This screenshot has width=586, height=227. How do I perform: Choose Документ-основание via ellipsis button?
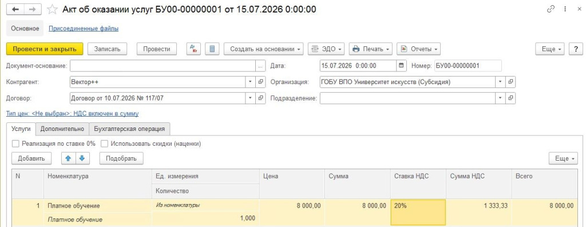260,66
